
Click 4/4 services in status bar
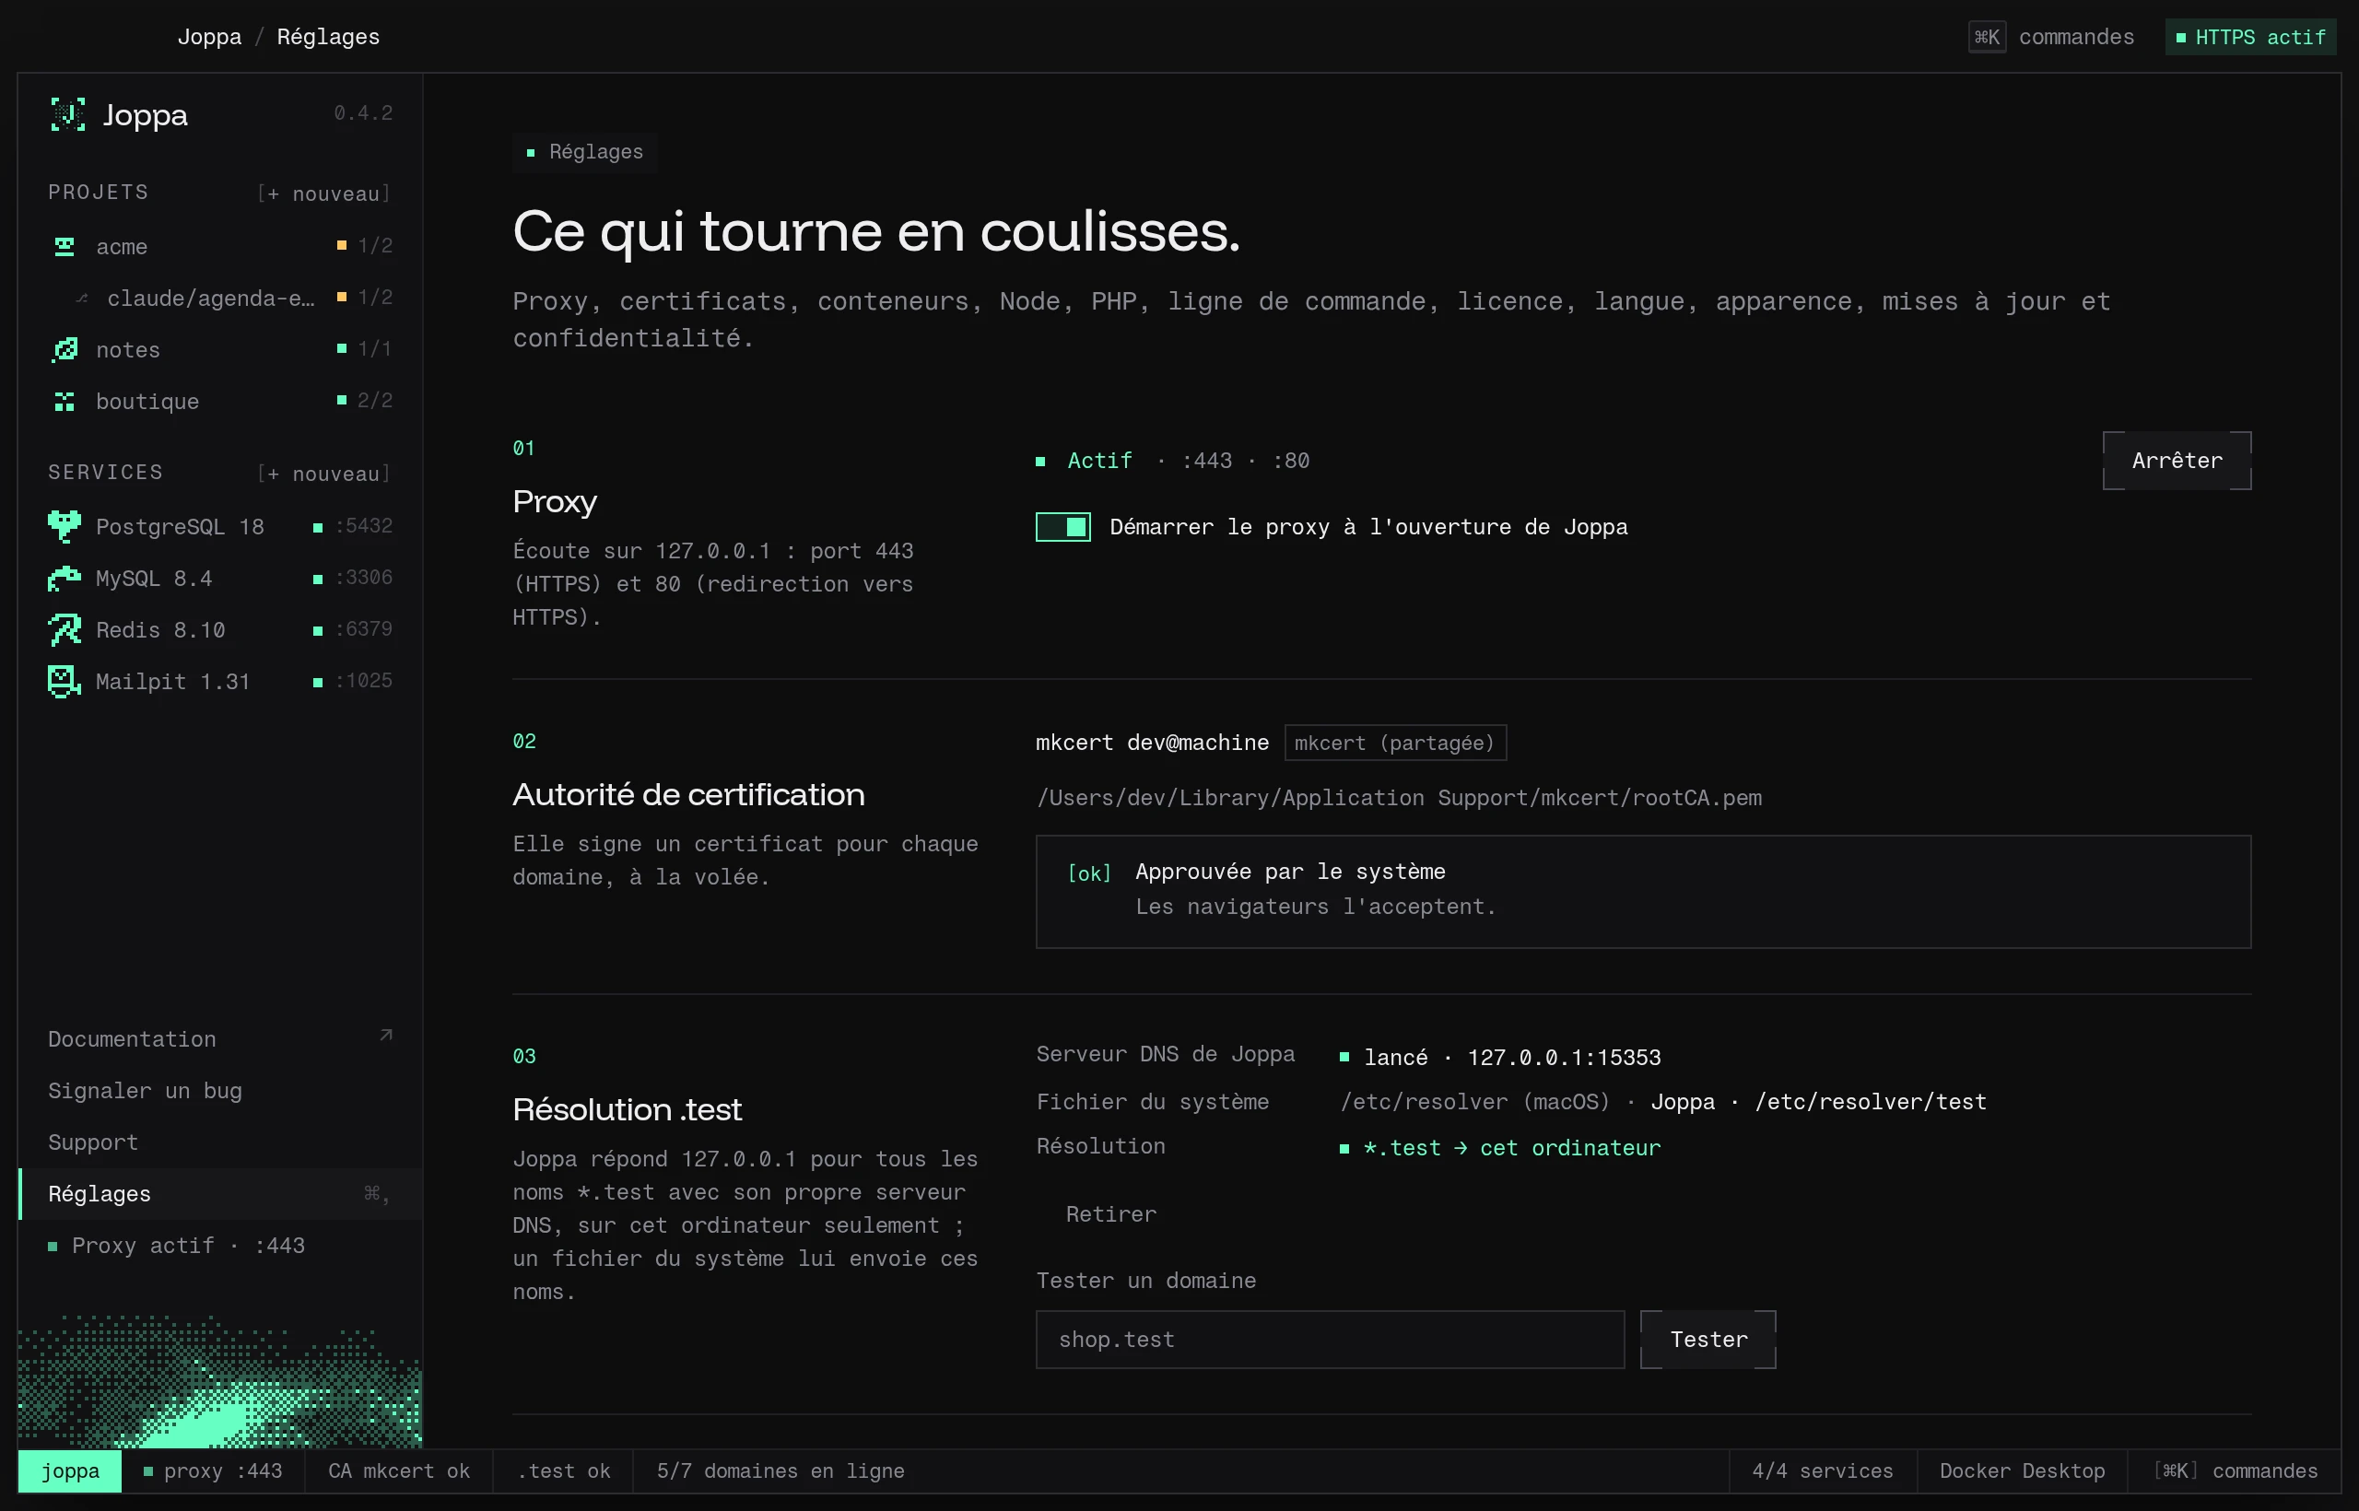click(1823, 1470)
